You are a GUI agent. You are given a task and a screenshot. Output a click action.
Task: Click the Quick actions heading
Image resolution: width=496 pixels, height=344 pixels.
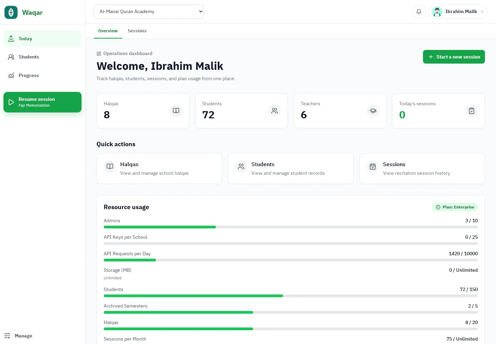tap(116, 144)
